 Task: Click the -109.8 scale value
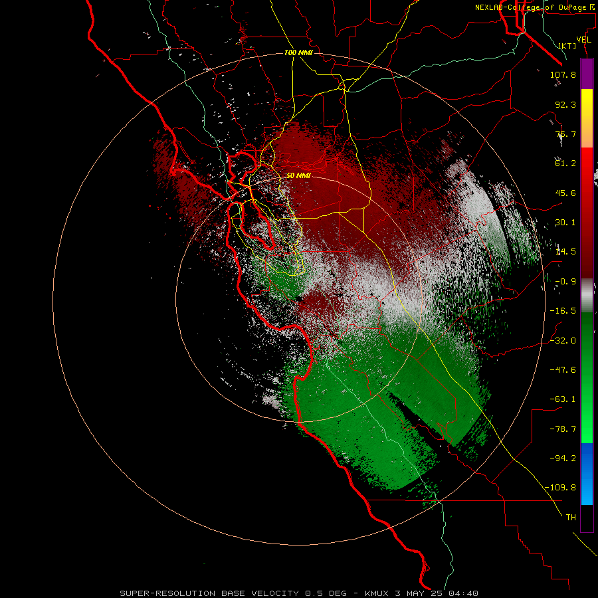point(560,488)
